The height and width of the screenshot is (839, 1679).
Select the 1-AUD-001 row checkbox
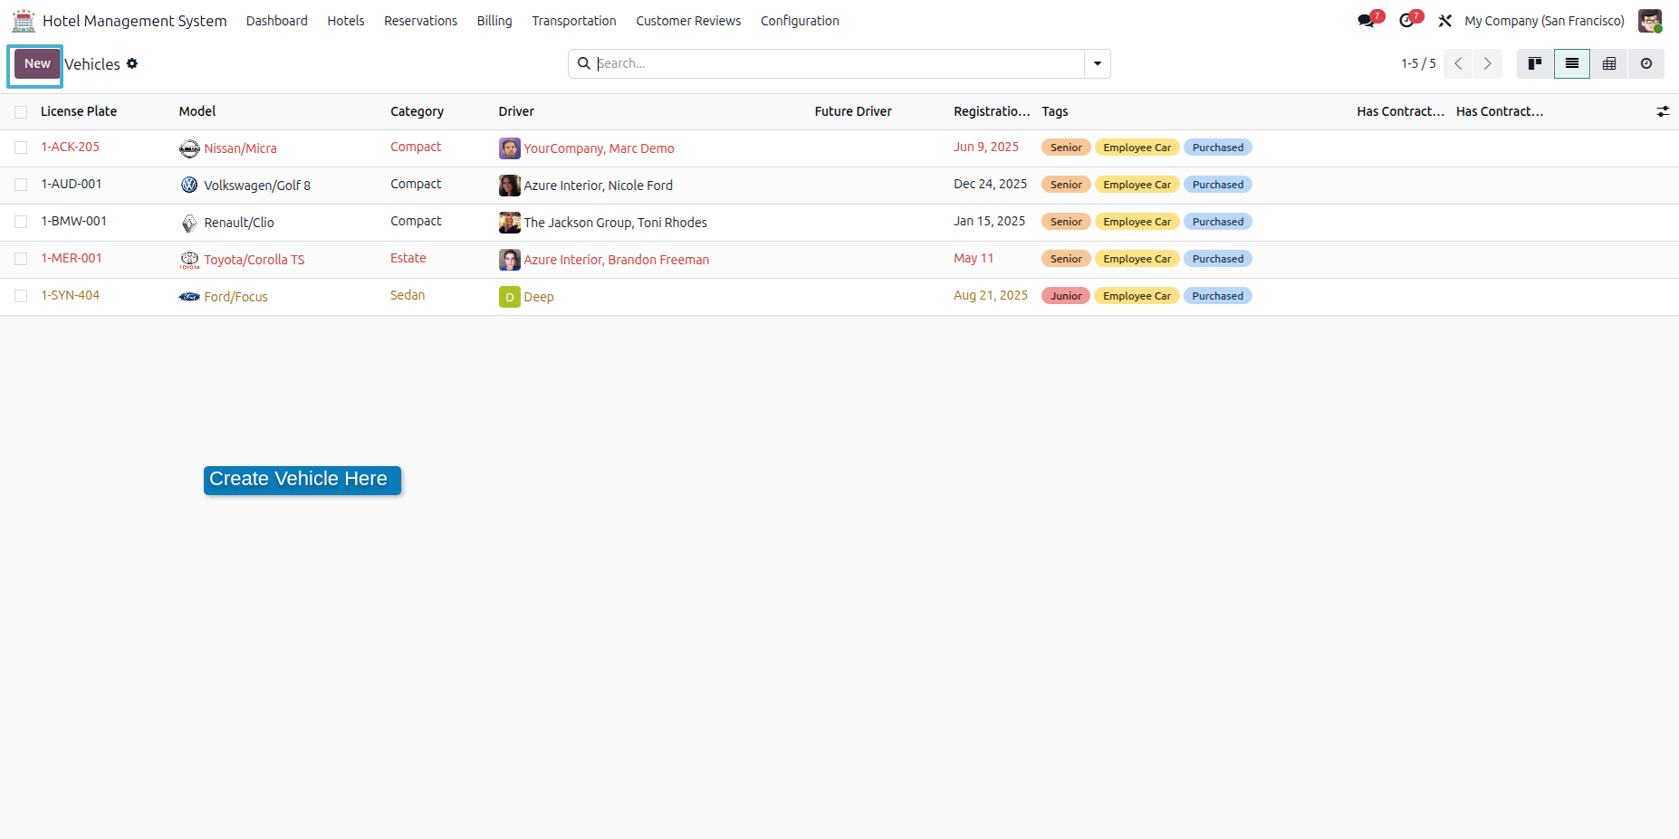[21, 185]
